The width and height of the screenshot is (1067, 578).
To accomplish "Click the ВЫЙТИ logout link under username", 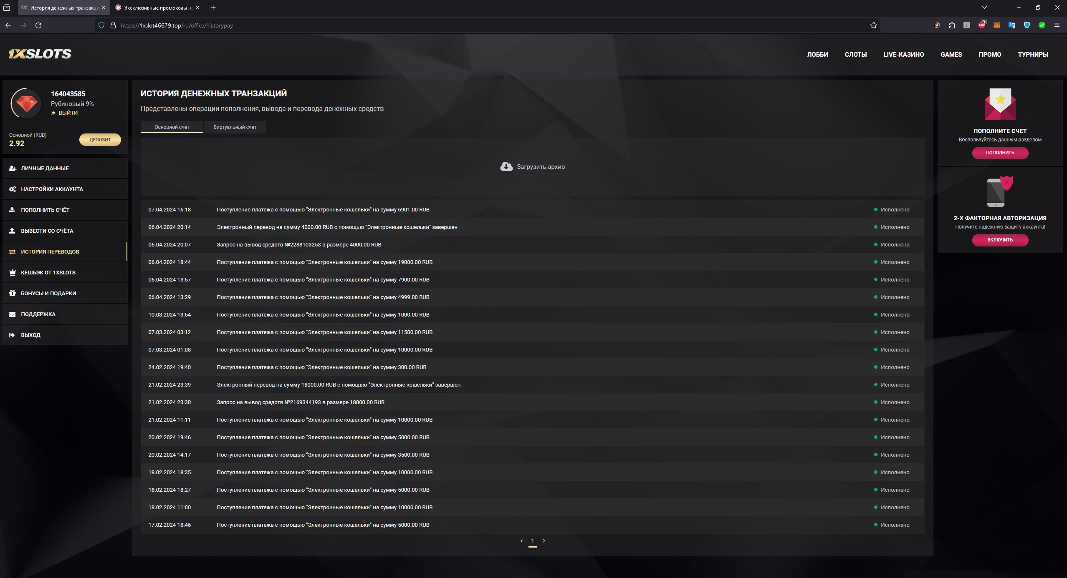I will (68, 113).
